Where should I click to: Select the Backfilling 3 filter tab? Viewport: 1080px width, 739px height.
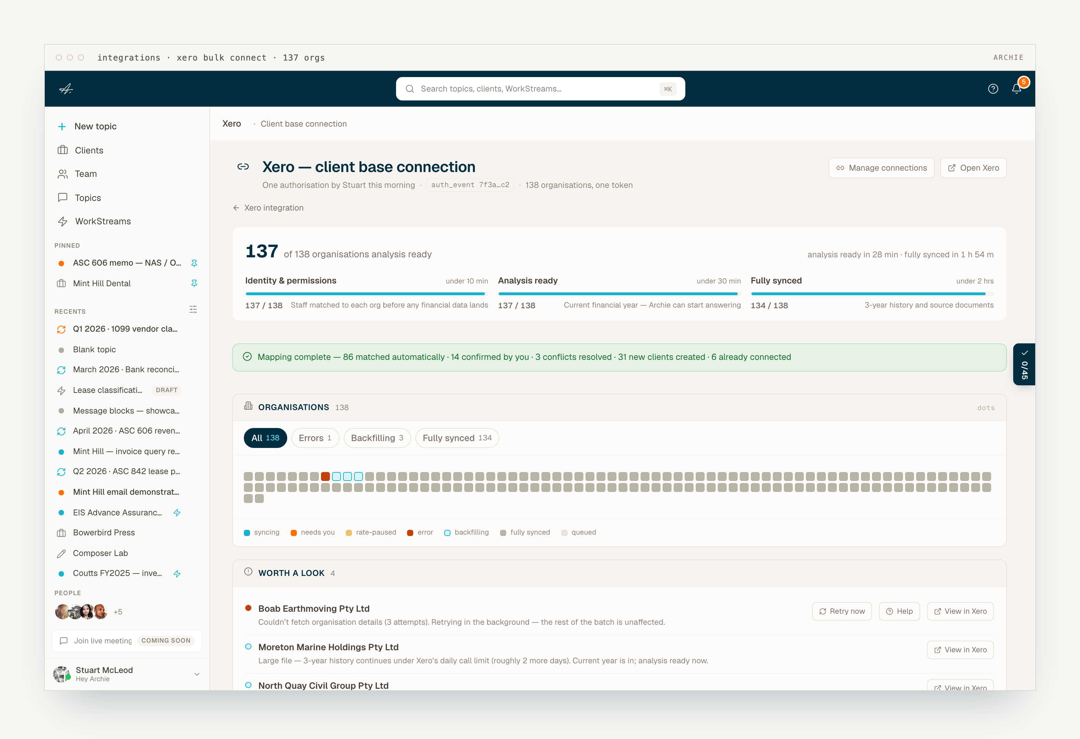click(377, 438)
